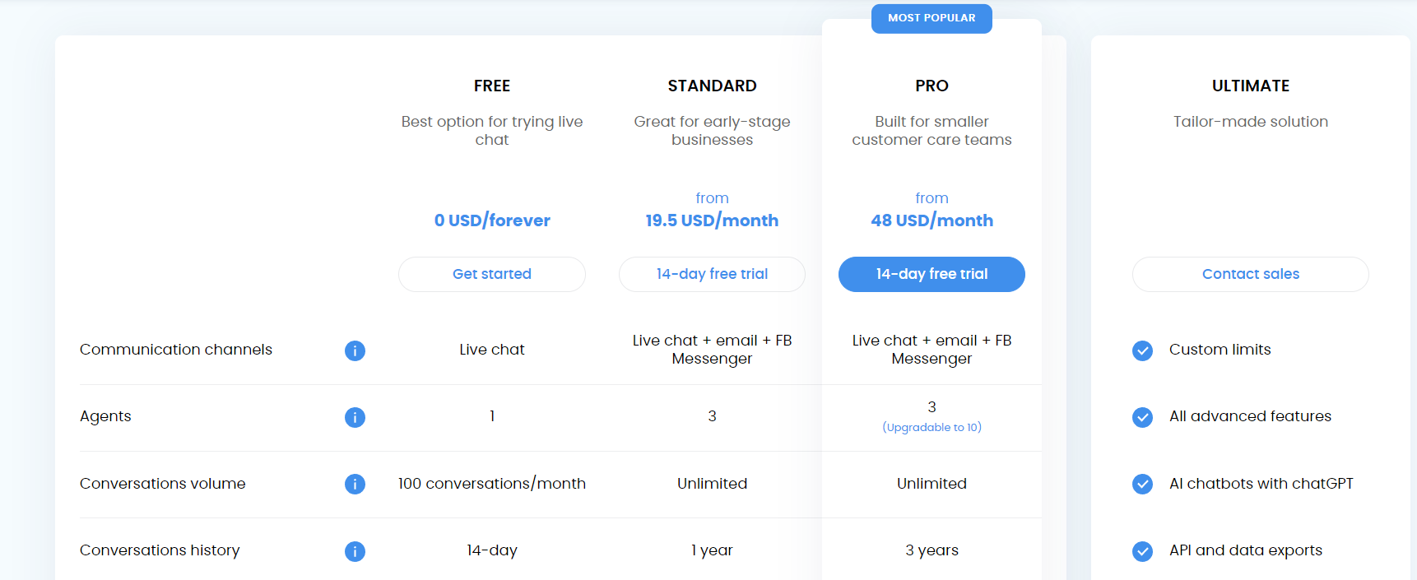Viewport: 1417px width, 580px height.
Task: Click the info icon beside Conversations volume
Action: 355,485
